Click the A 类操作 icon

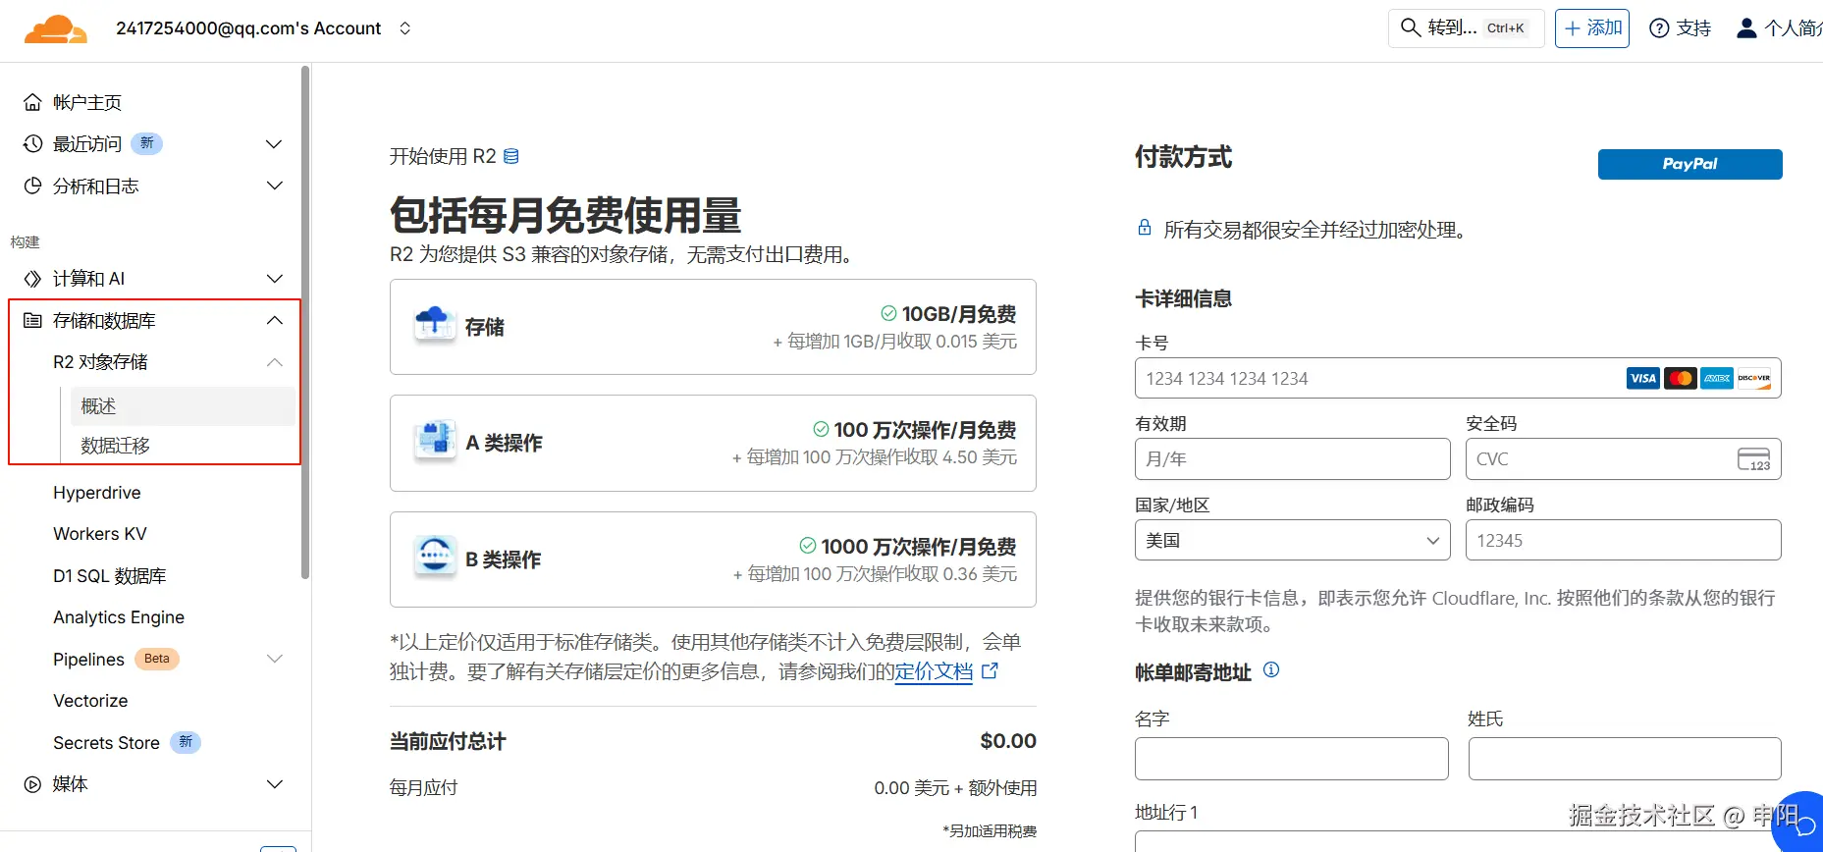point(434,441)
